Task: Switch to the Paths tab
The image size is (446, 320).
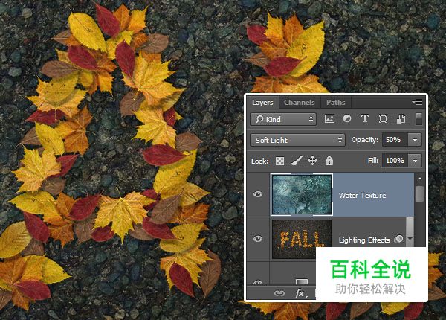Action: [336, 103]
